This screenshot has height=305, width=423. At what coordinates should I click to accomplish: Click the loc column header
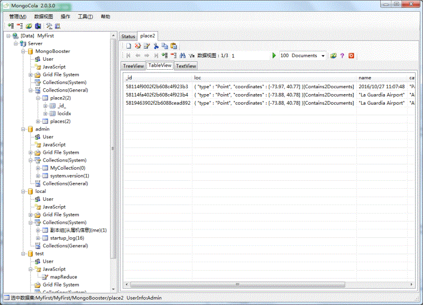coord(274,78)
